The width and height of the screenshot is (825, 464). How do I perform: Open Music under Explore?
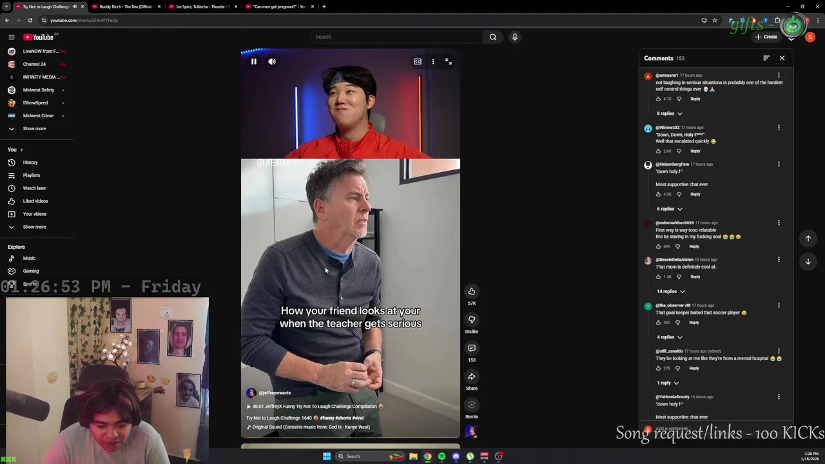[29, 258]
